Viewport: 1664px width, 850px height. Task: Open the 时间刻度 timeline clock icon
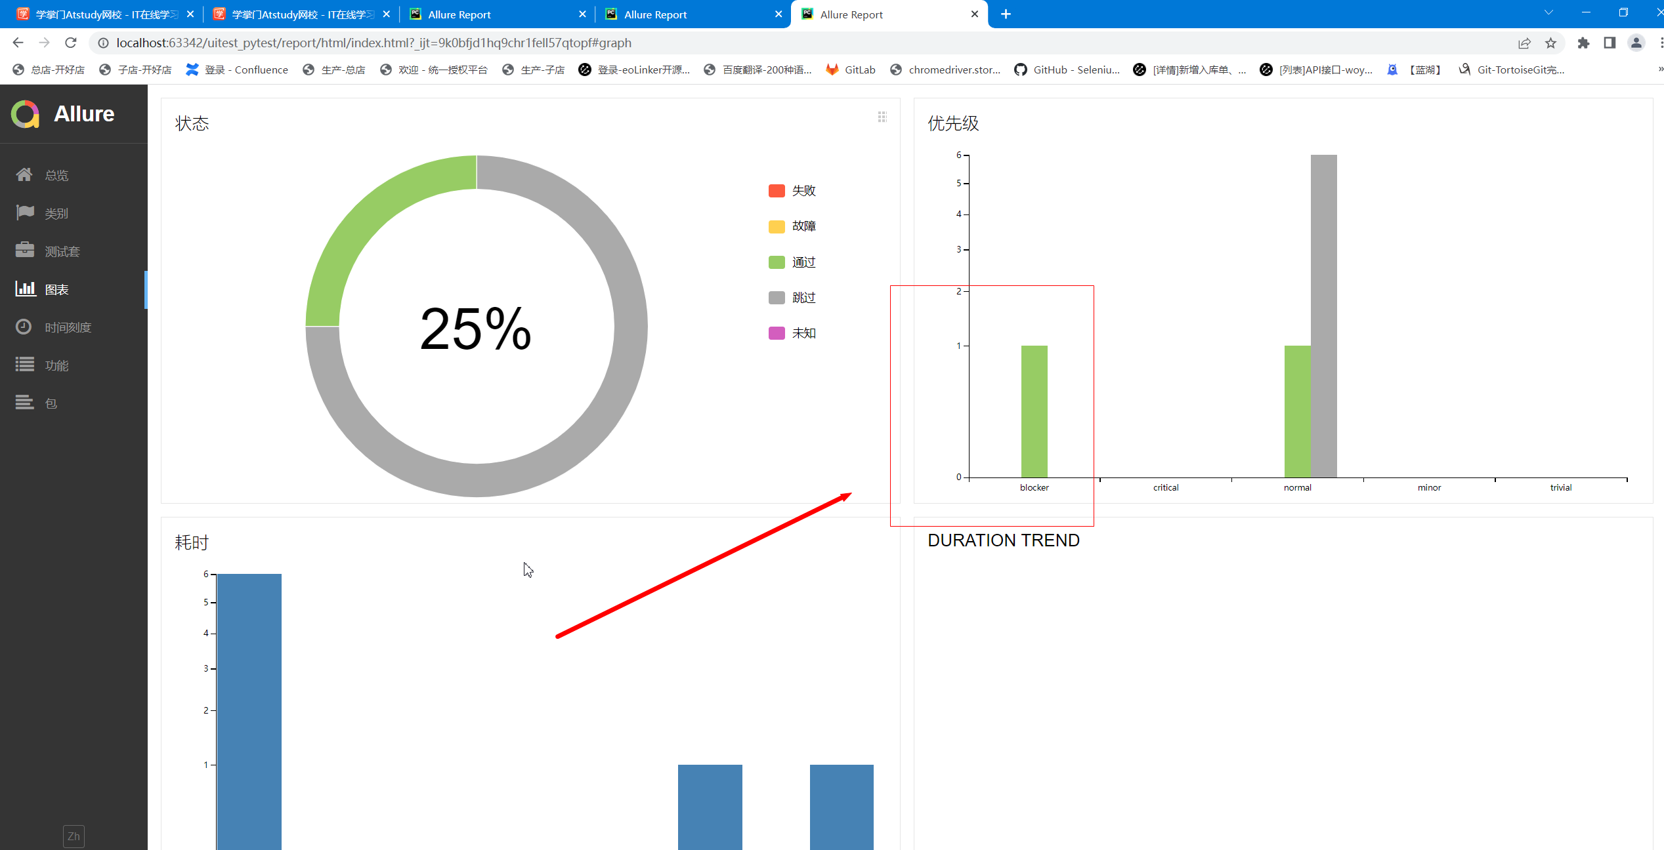[x=24, y=327]
